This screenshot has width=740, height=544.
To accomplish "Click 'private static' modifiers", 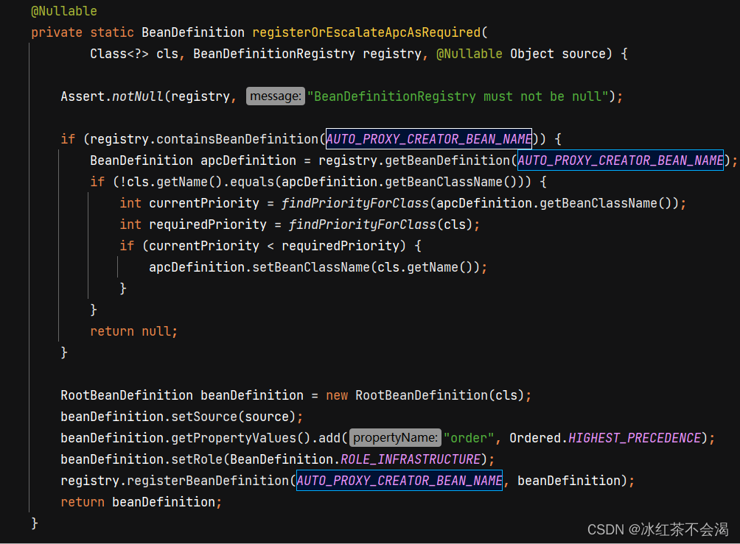I will coord(83,32).
